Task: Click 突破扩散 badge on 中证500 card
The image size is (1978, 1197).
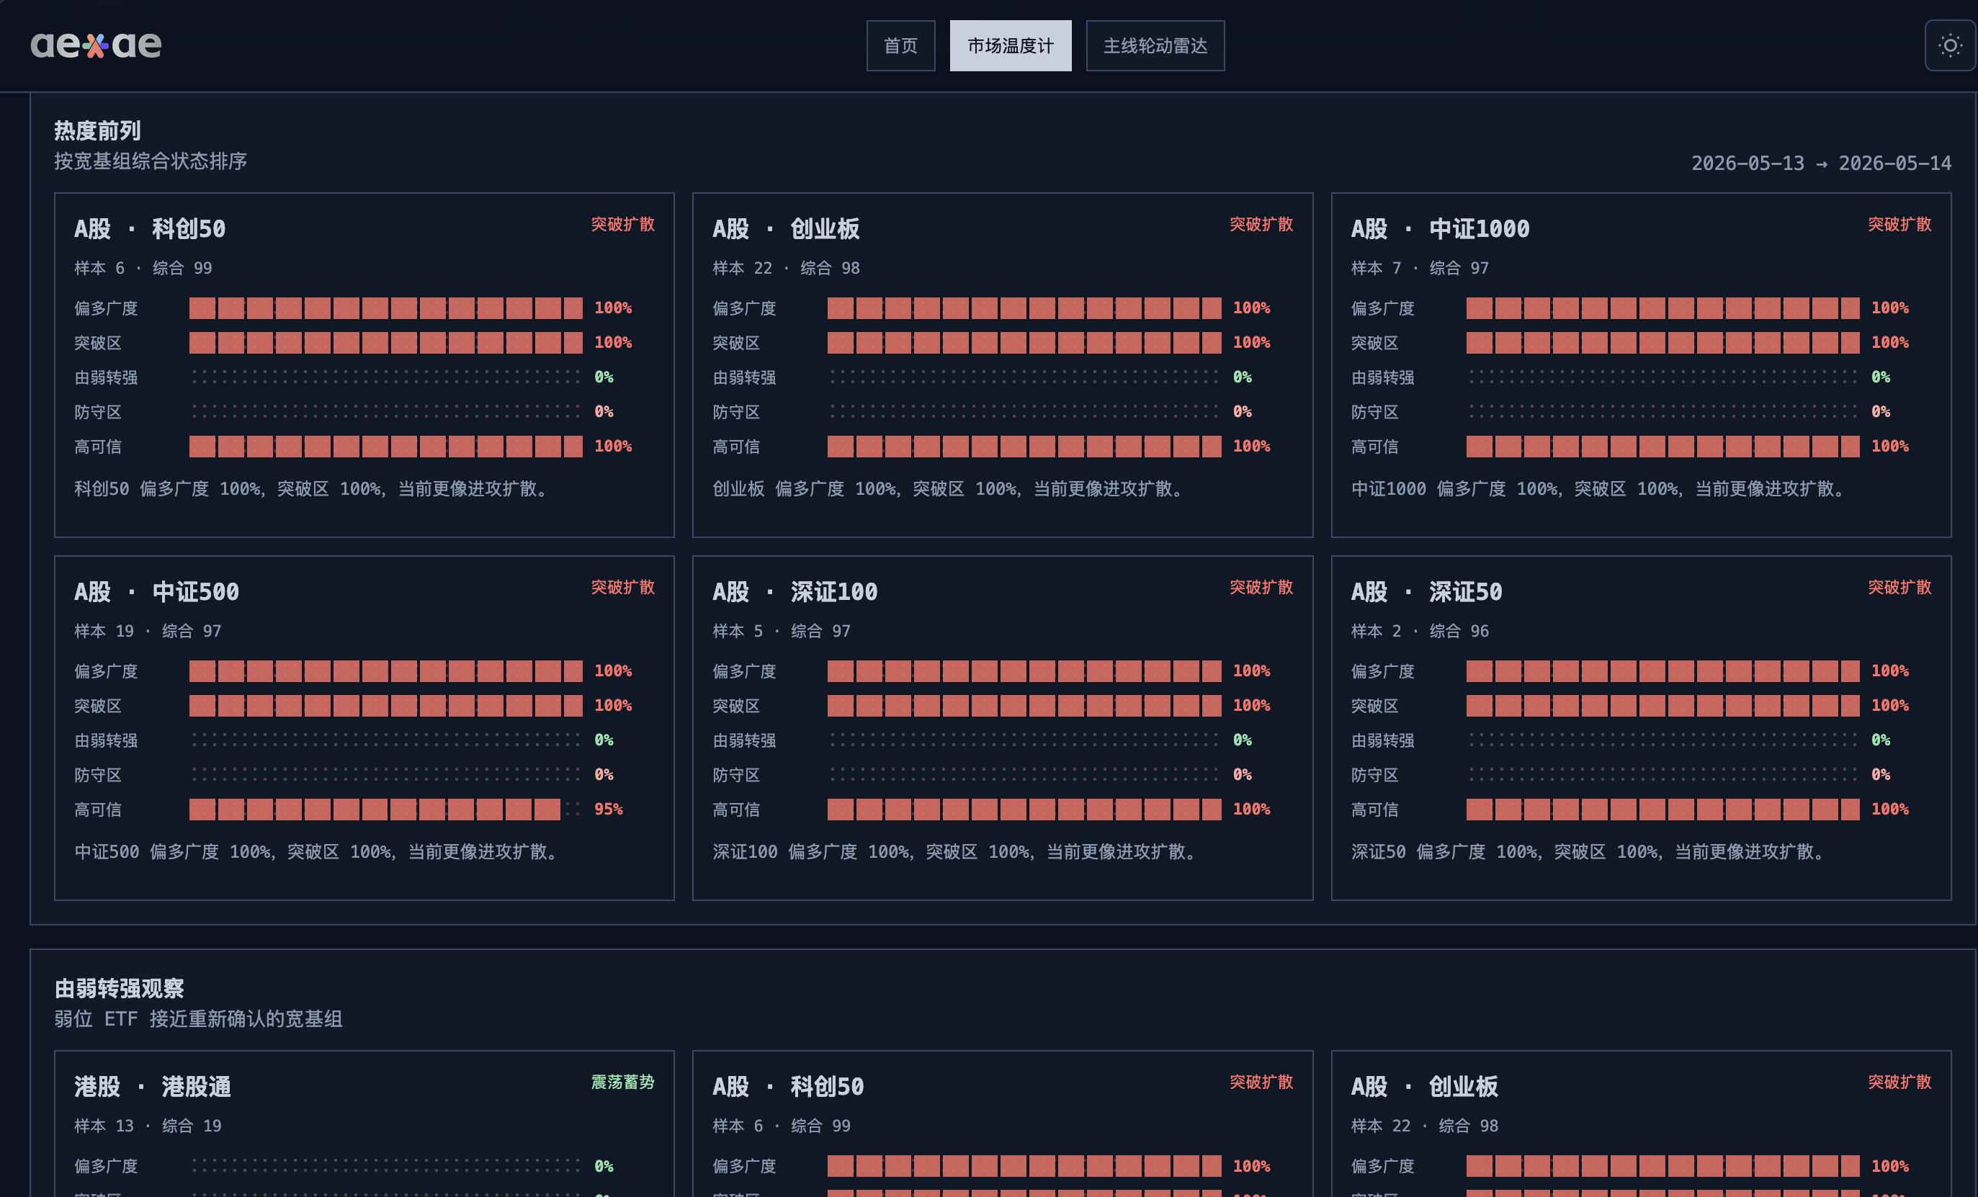Action: [x=623, y=587]
